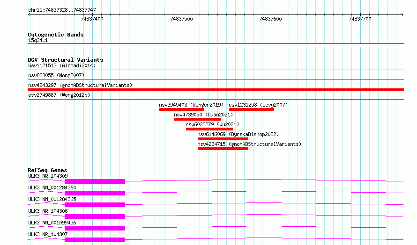Open variant nsv6023279 (Wu2021) label
The width and height of the screenshot is (417, 245).
point(212,124)
